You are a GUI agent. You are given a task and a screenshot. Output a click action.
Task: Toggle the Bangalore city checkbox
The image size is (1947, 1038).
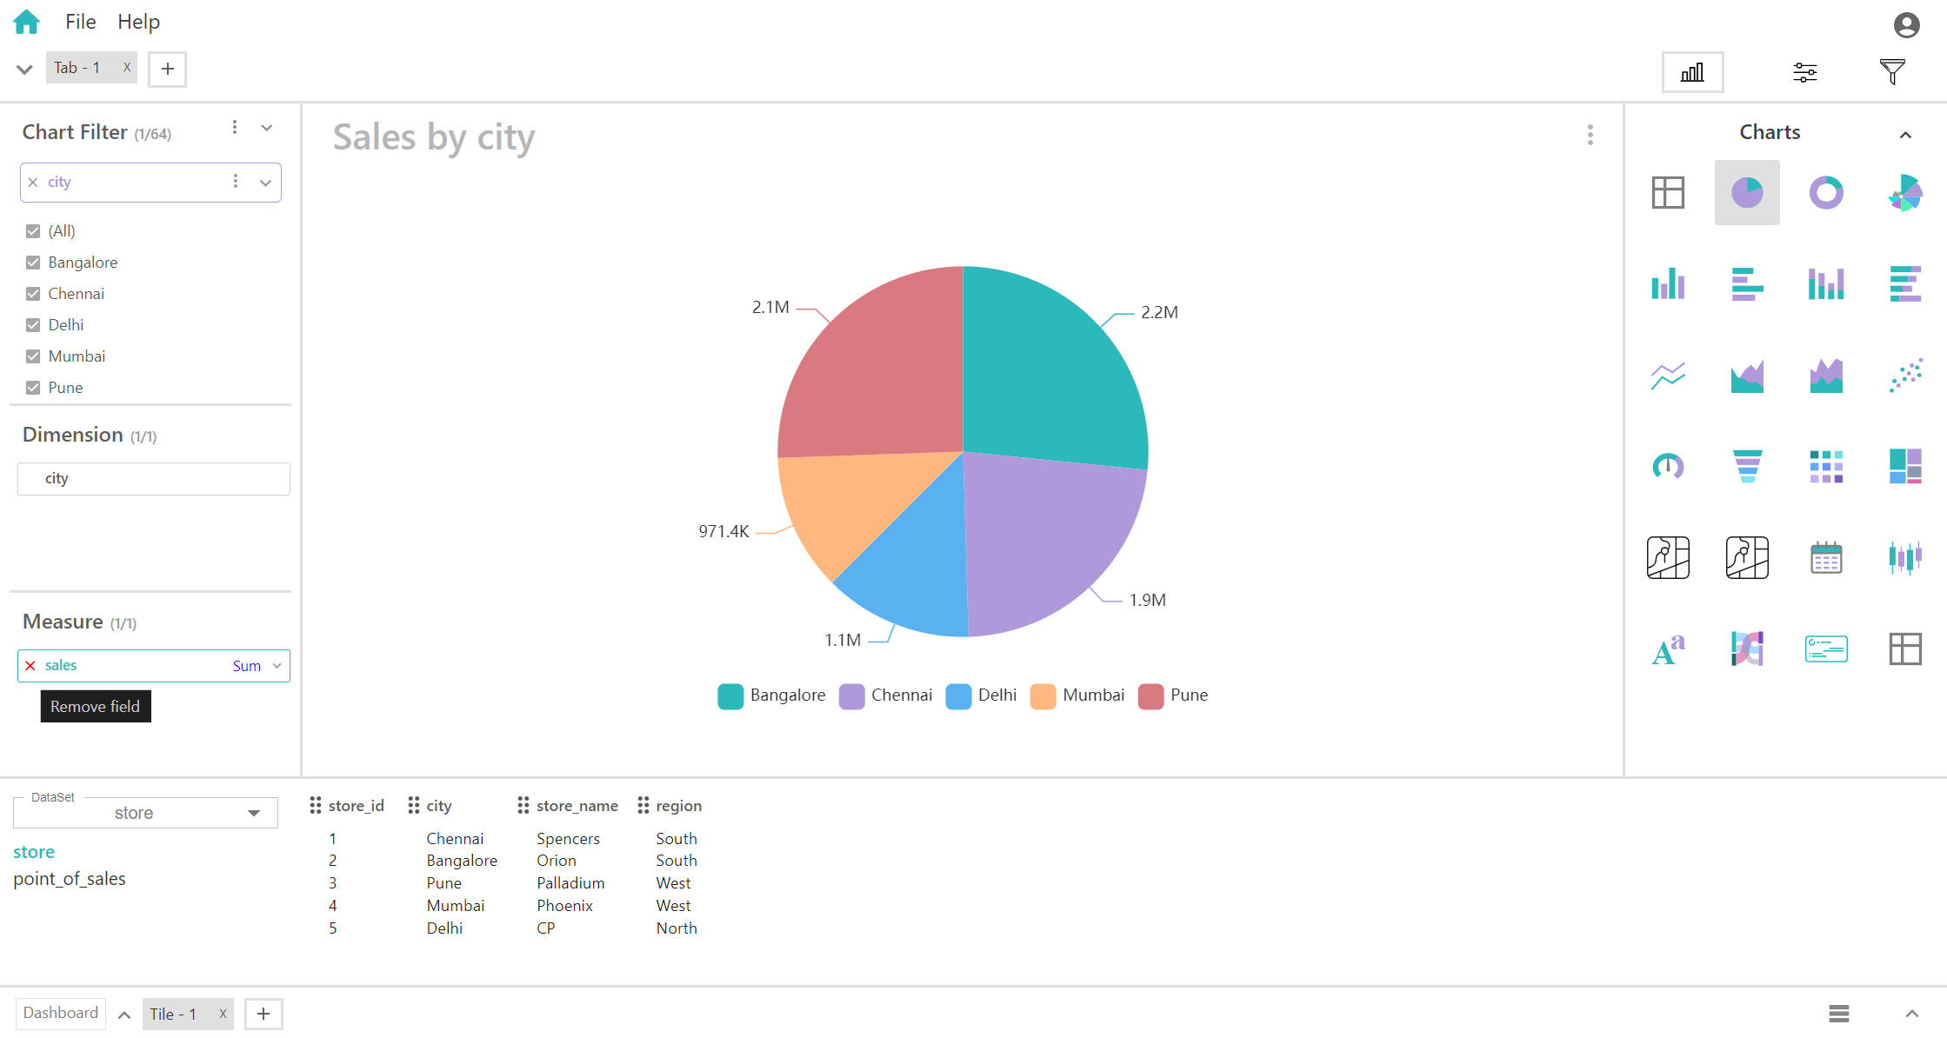(x=31, y=263)
